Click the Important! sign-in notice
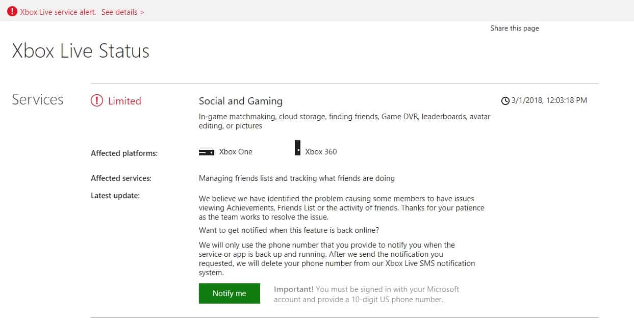 click(x=366, y=294)
